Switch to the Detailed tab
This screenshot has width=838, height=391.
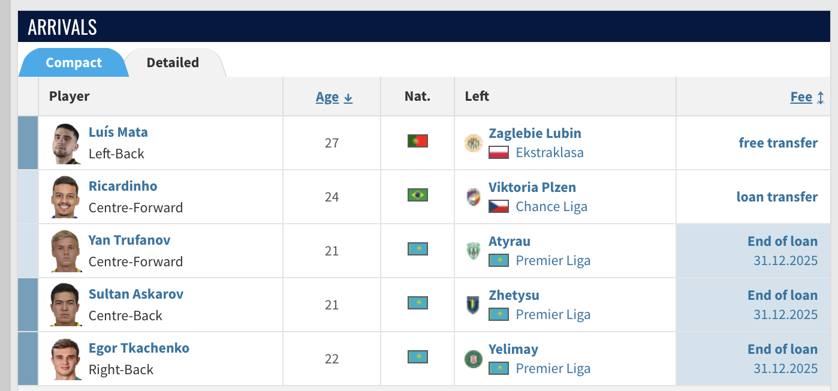coord(173,62)
